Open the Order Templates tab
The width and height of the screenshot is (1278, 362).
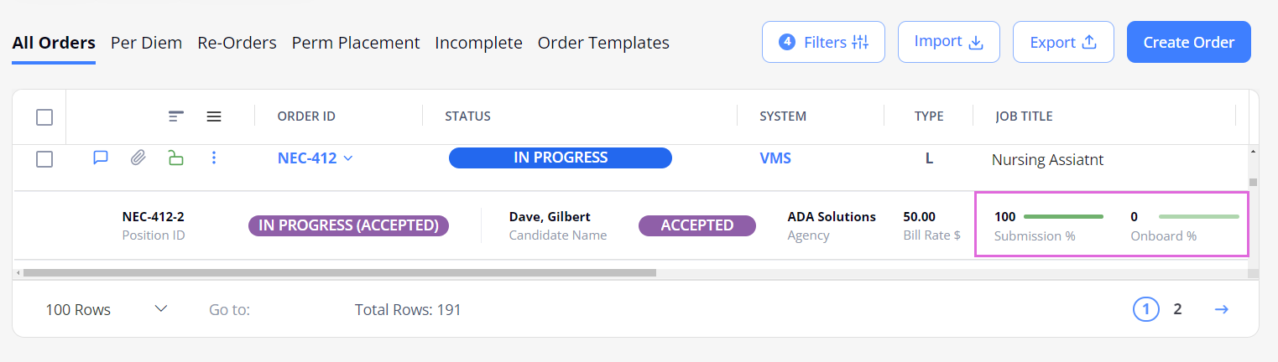[603, 43]
